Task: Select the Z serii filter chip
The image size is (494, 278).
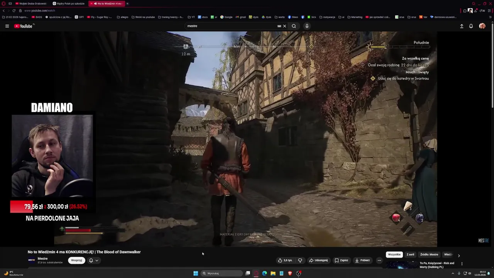Action: coord(410,254)
